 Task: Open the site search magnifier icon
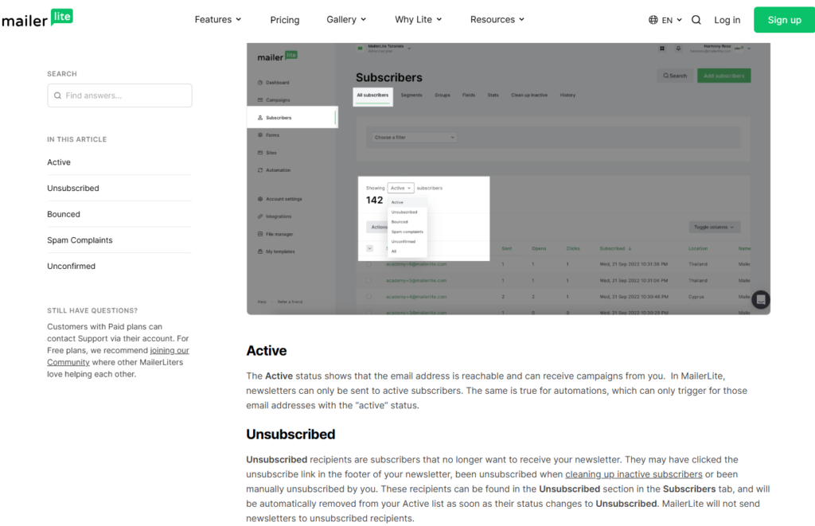point(696,20)
